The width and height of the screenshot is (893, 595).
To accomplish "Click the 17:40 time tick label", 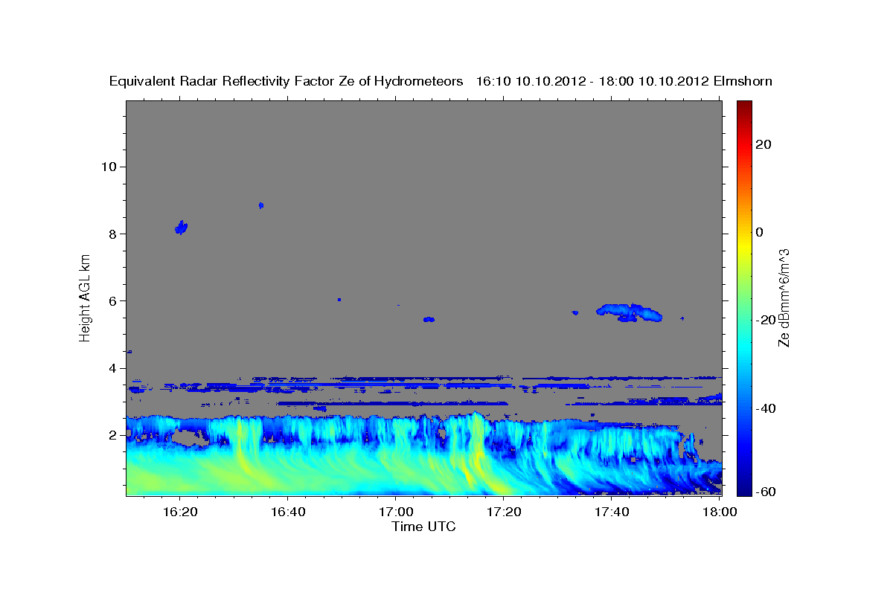I will (612, 512).
